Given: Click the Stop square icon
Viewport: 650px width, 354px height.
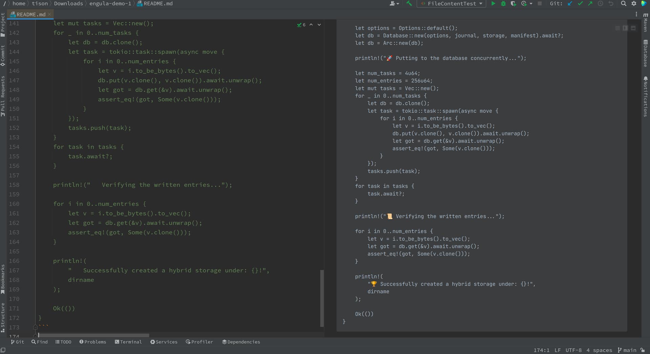Looking at the screenshot, I should [540, 3].
